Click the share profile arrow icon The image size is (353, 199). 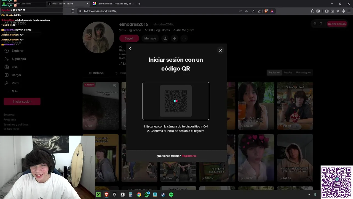pos(174,38)
